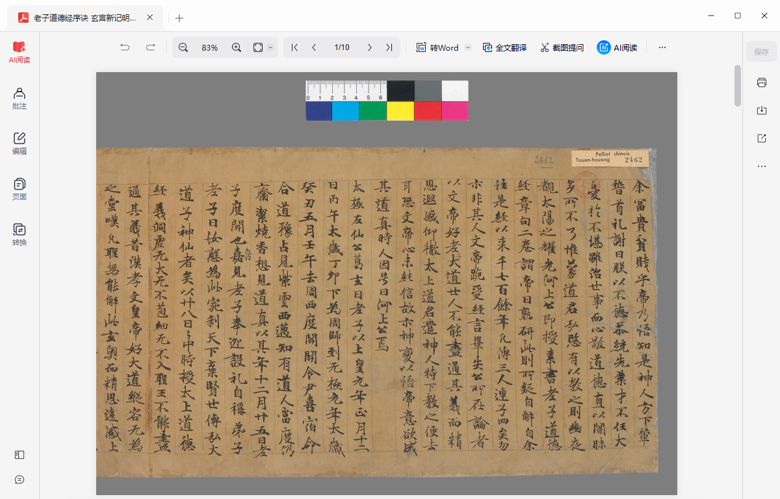Click the manuscript page image
Image resolution: width=780 pixels, height=499 pixels.
387,284
